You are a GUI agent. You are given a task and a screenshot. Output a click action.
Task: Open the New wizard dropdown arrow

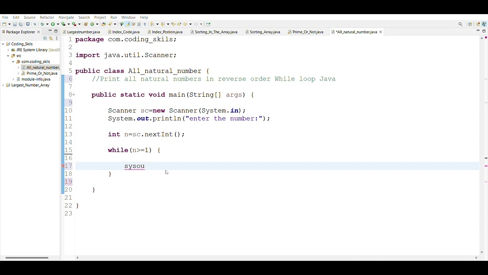pyautogui.click(x=10, y=24)
